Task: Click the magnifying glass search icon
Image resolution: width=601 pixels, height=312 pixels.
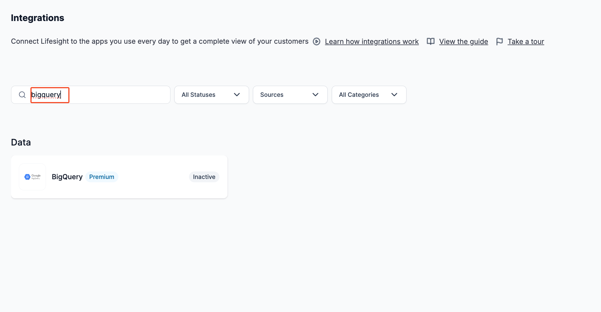Action: click(x=22, y=95)
